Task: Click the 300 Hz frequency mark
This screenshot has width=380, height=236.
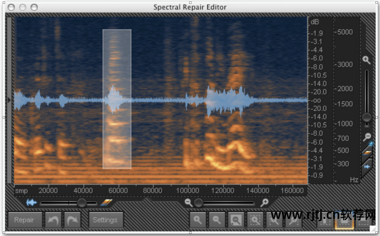Action: click(343, 164)
